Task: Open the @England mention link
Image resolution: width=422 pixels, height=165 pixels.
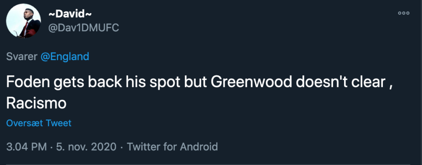Action: (64, 57)
